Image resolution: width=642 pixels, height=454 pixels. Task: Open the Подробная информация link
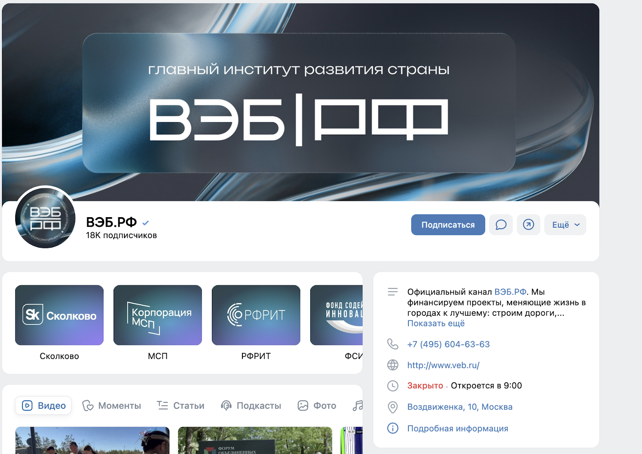point(457,428)
